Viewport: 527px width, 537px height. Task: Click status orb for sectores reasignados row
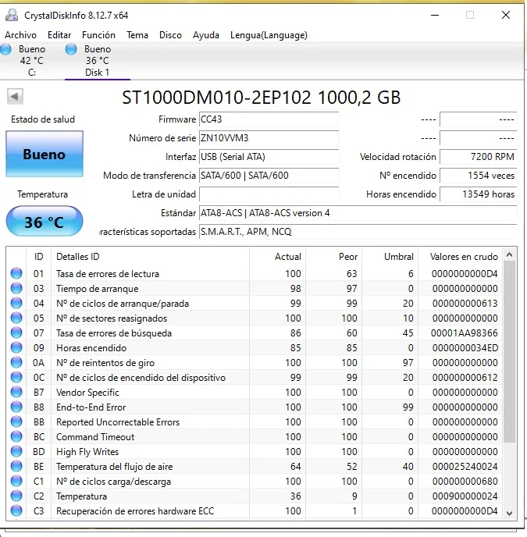(16, 318)
